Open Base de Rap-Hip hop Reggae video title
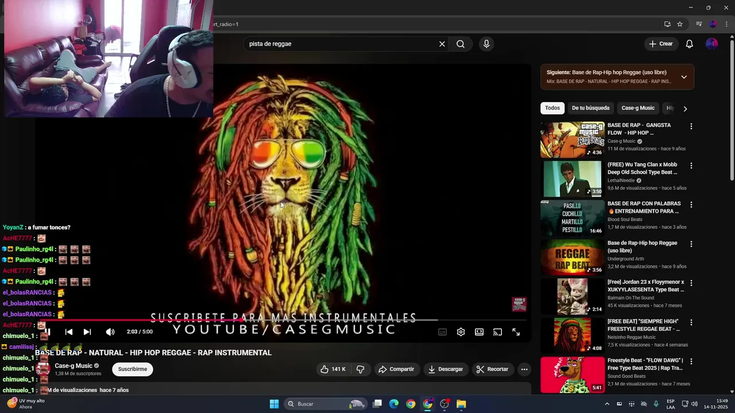 643,247
